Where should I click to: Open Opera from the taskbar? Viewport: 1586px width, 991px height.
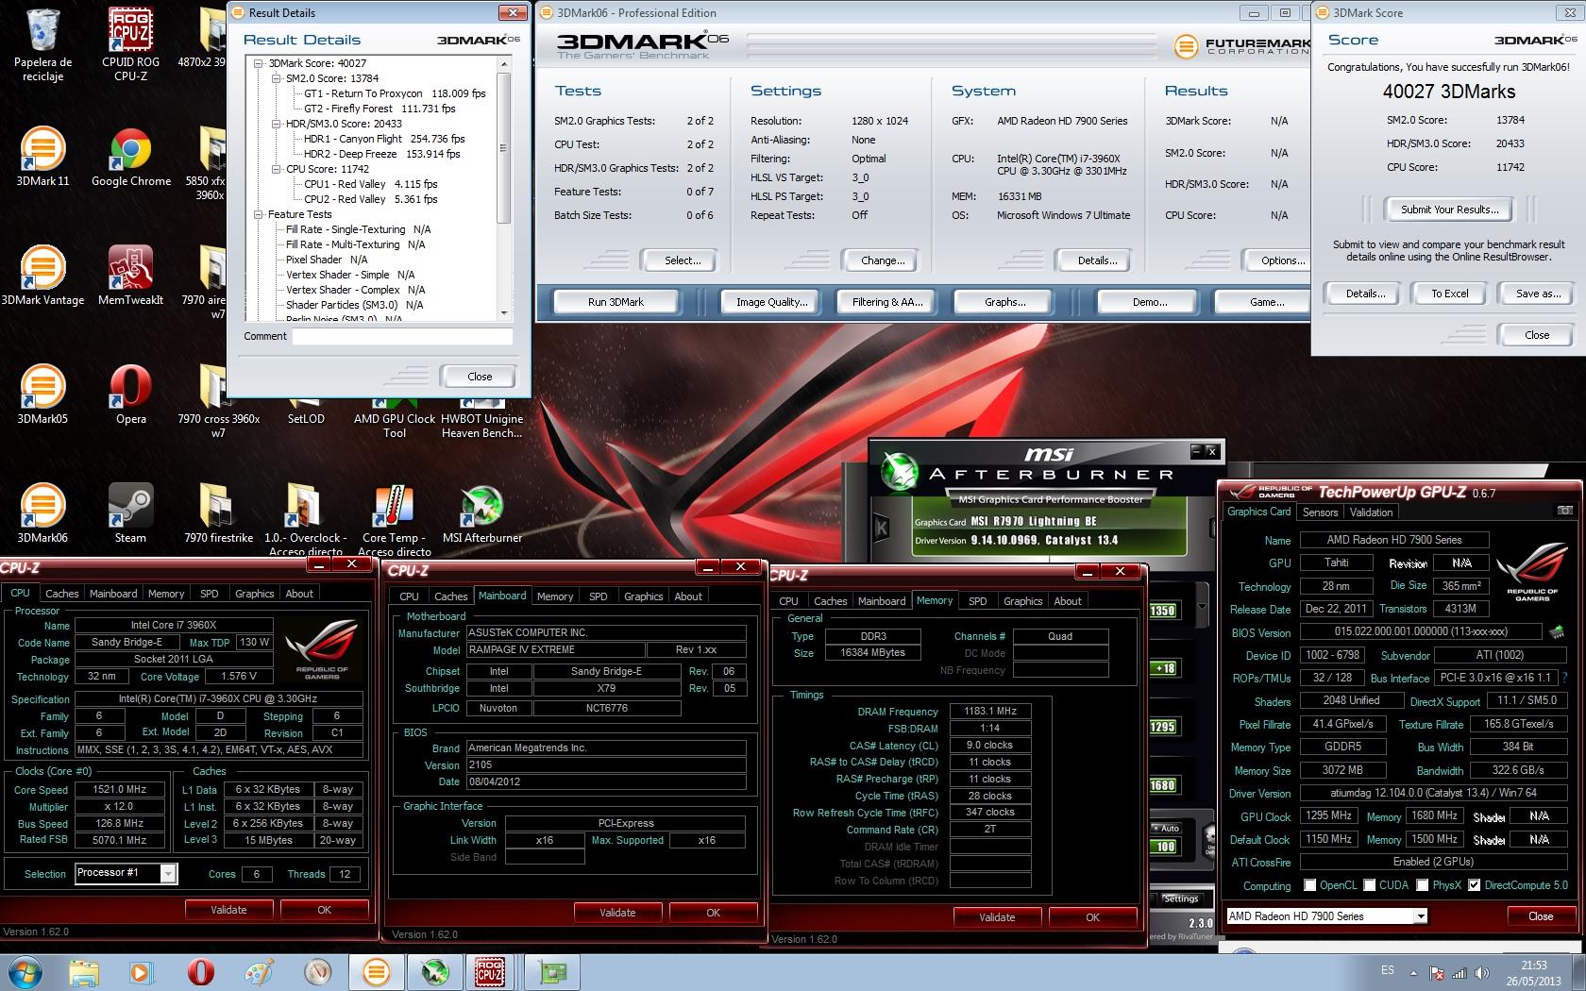[x=200, y=971]
